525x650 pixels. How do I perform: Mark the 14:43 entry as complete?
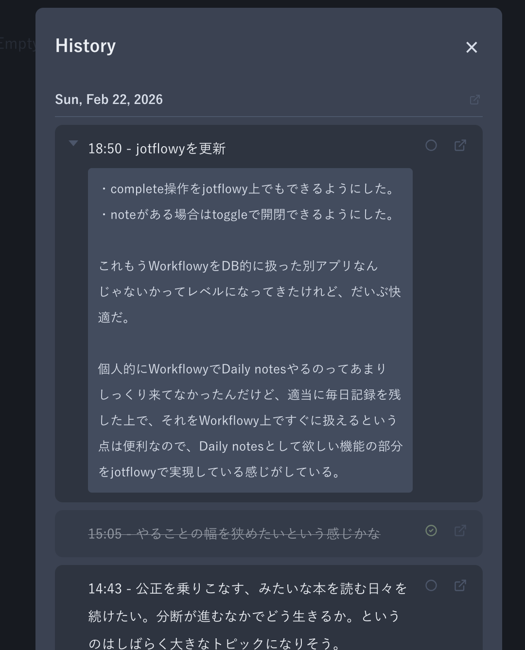pos(431,585)
